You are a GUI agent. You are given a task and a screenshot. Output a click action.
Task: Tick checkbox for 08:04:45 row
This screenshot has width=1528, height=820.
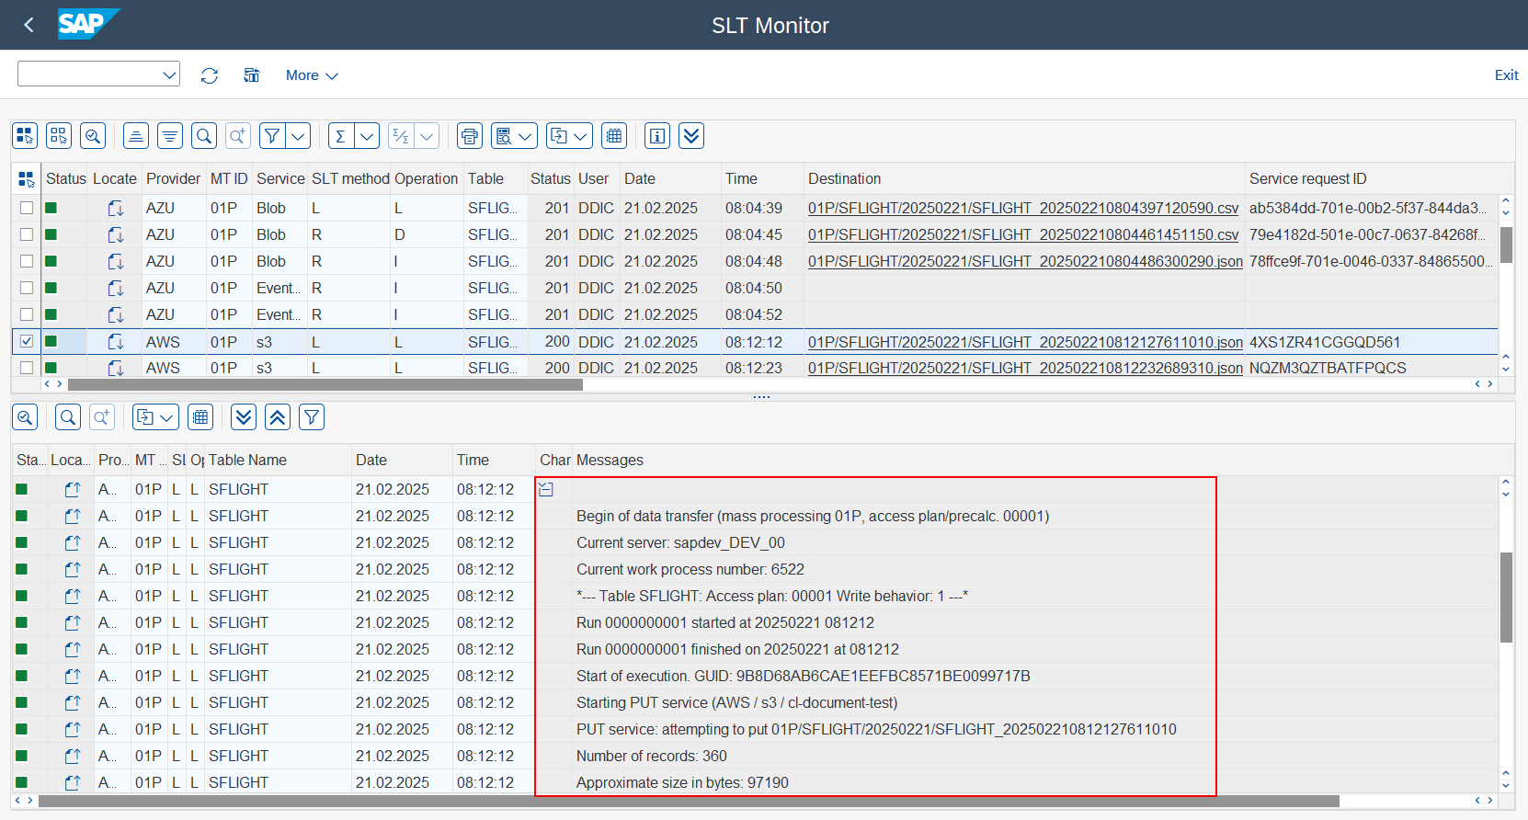click(x=27, y=234)
